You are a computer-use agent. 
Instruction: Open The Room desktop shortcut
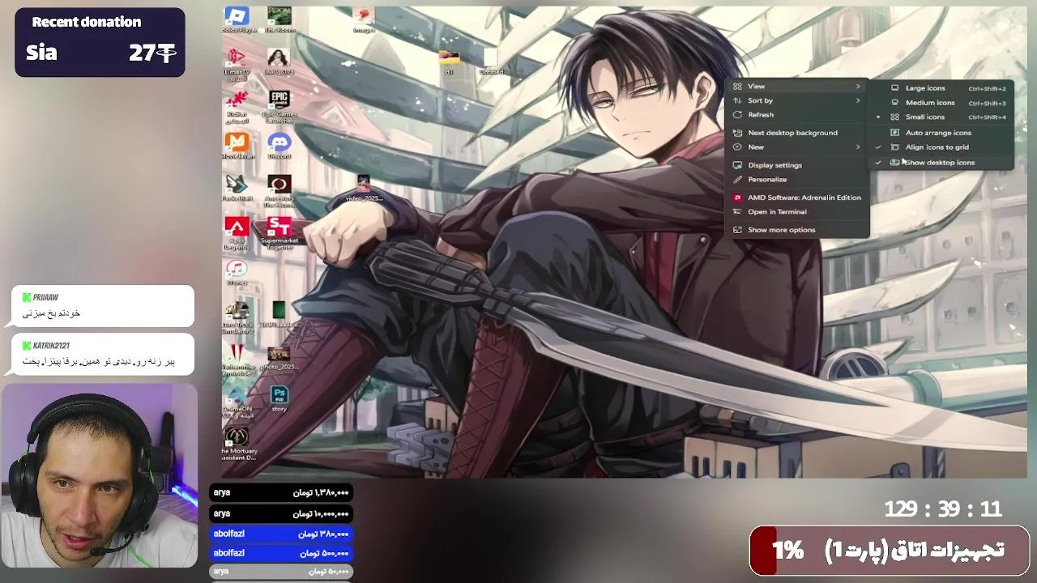[x=280, y=19]
